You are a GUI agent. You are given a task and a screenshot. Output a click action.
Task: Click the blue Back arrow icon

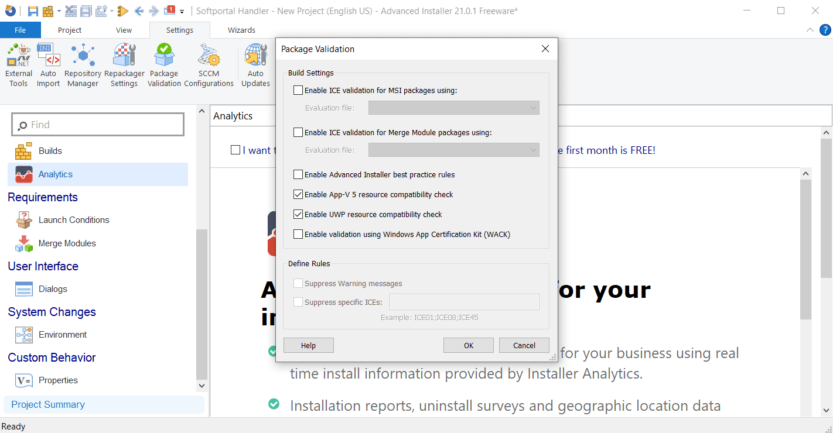click(139, 11)
